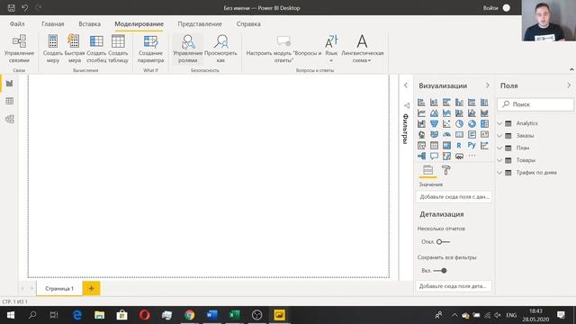
Task: Open Создание параметра what-if tool
Action: pyautogui.click(x=150, y=49)
